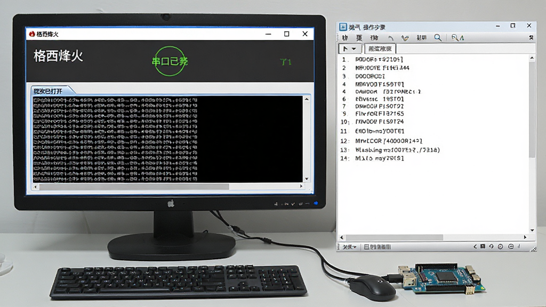Click the left chevron icon in the status bar
Screen dimensions: 546x307
[475, 246]
